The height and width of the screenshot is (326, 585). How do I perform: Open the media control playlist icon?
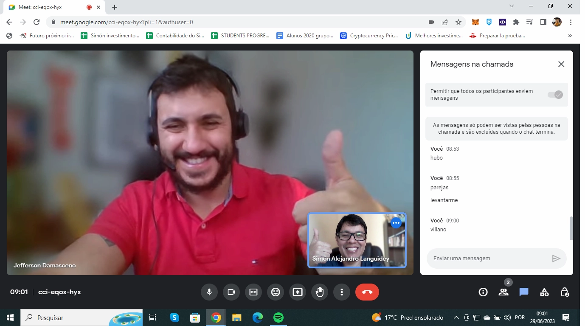tap(529, 22)
